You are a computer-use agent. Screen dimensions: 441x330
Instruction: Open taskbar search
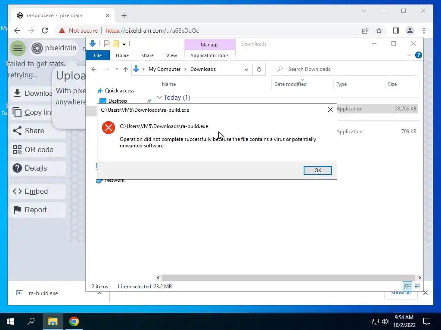31,321
